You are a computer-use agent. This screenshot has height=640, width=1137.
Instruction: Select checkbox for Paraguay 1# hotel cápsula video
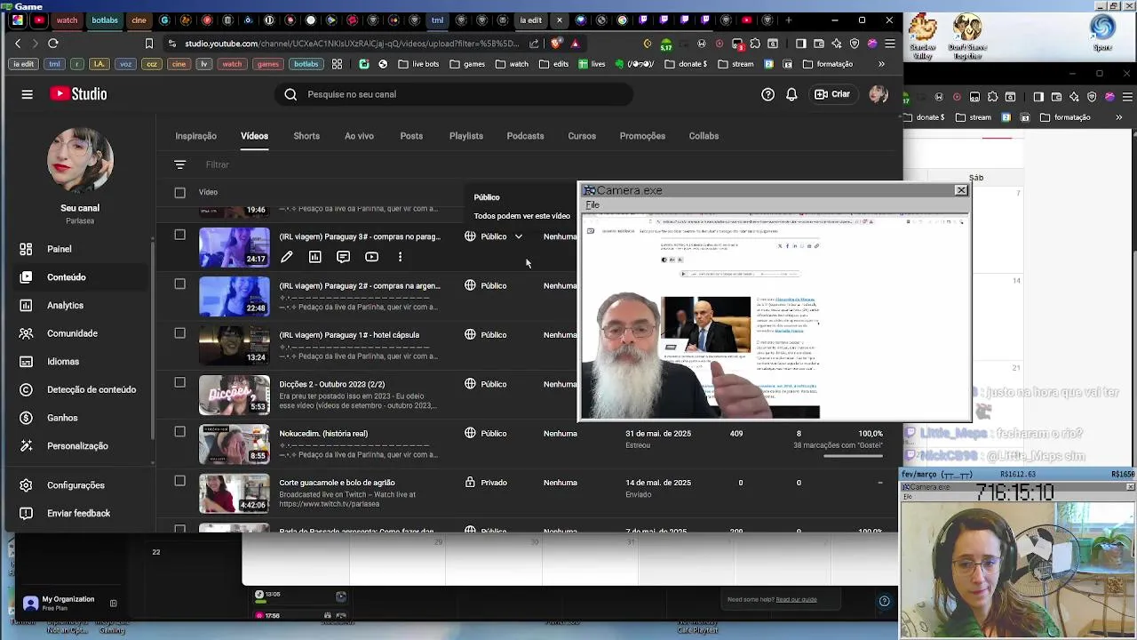(179, 332)
